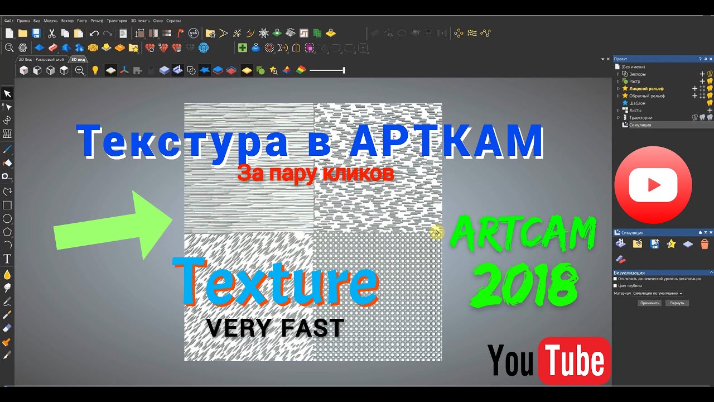Toggle visibility bulb for Векторы

click(x=710, y=74)
